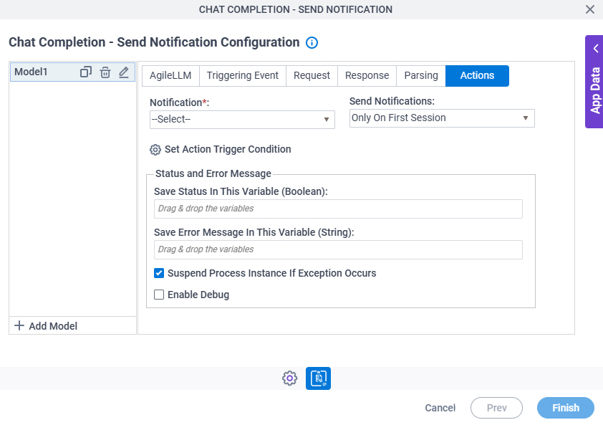This screenshot has height=425, width=603.
Task: Select the Model1 list item
Action: [72, 72]
